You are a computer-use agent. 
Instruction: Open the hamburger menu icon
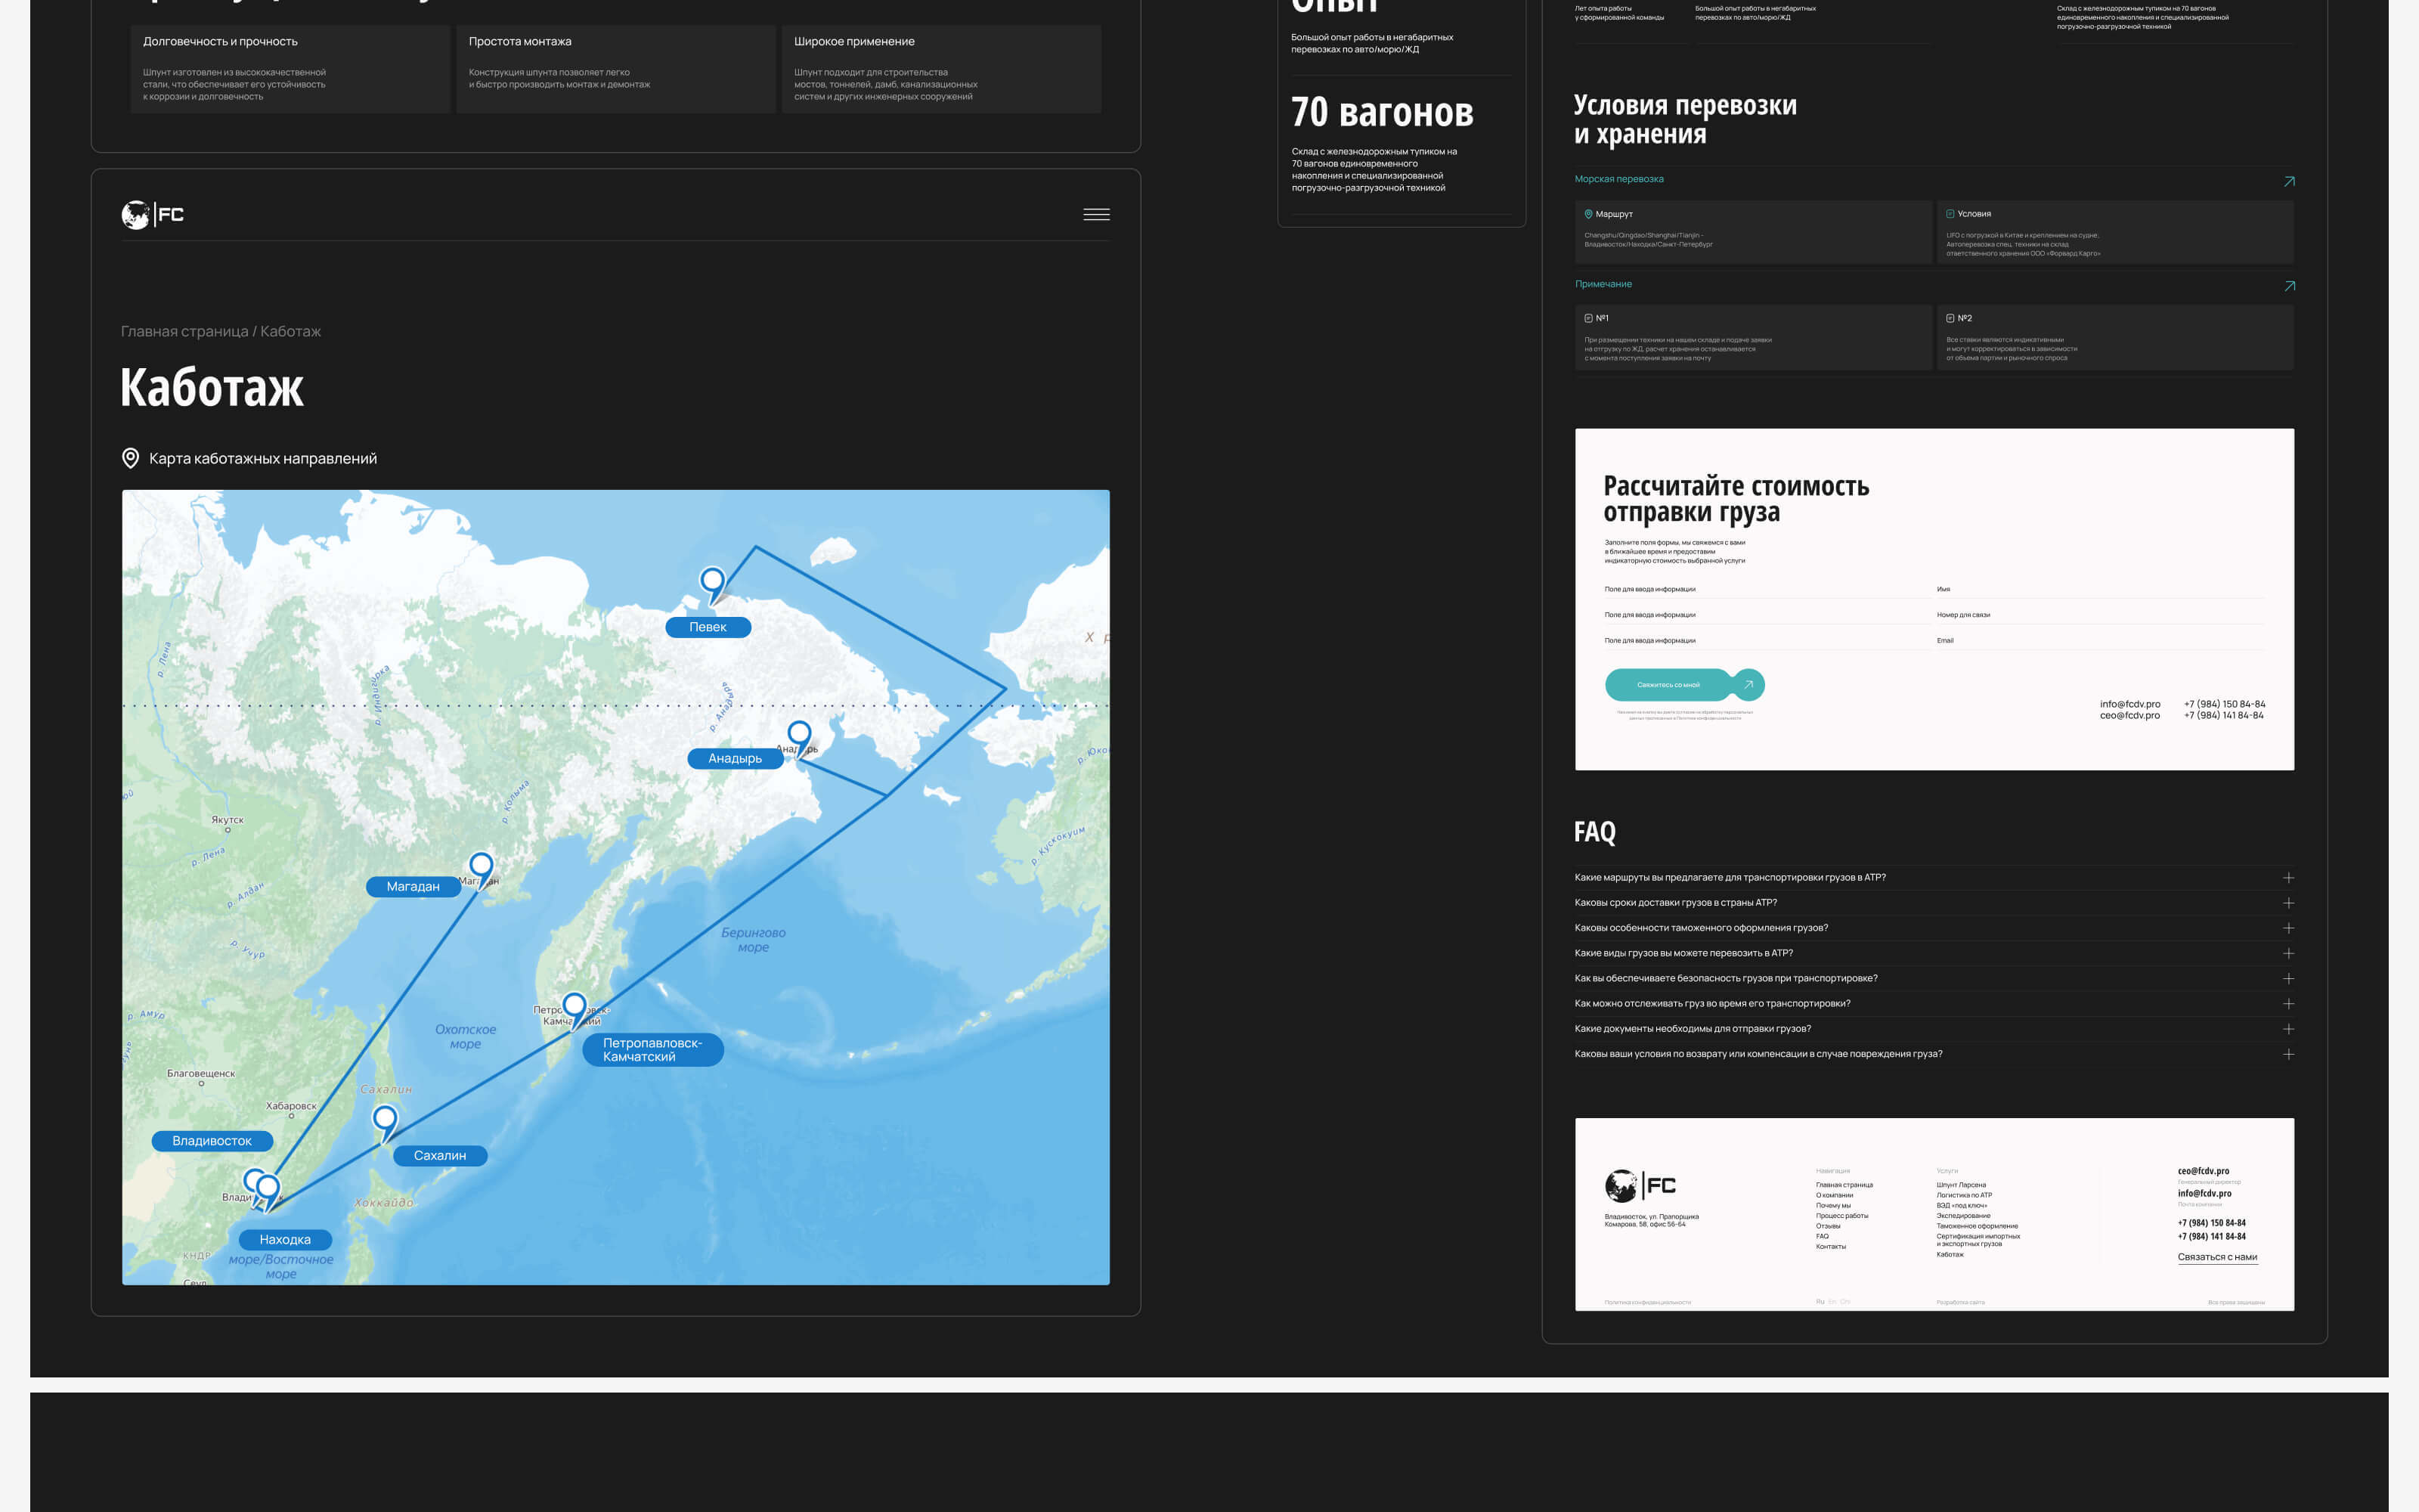pyautogui.click(x=1095, y=214)
